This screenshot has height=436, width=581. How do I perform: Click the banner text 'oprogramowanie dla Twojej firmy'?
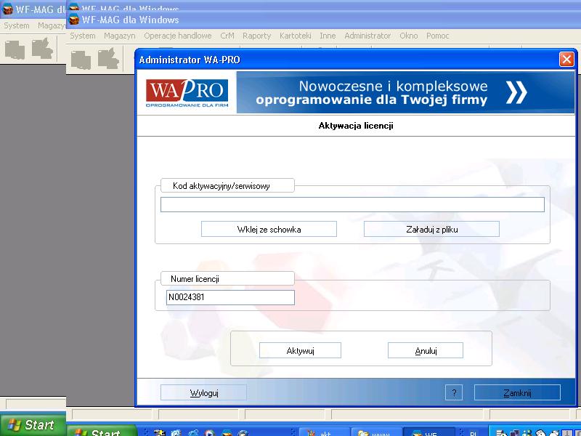tap(371, 100)
